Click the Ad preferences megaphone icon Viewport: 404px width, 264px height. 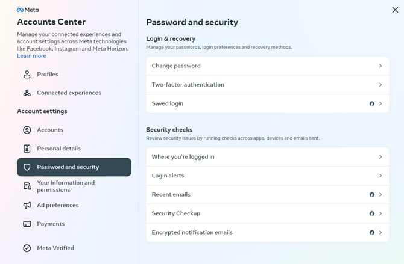[27, 205]
